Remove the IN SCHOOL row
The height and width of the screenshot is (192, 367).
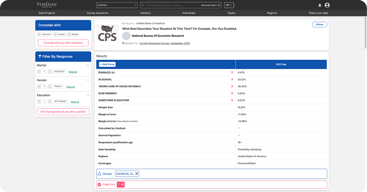232,79
